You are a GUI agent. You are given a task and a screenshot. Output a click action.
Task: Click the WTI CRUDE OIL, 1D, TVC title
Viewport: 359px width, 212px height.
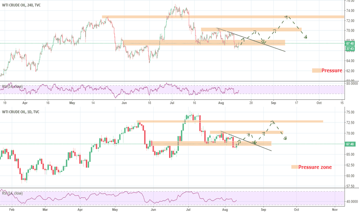click(x=20, y=112)
